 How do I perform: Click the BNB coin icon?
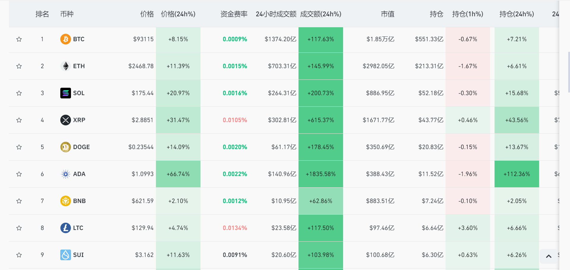(x=65, y=201)
